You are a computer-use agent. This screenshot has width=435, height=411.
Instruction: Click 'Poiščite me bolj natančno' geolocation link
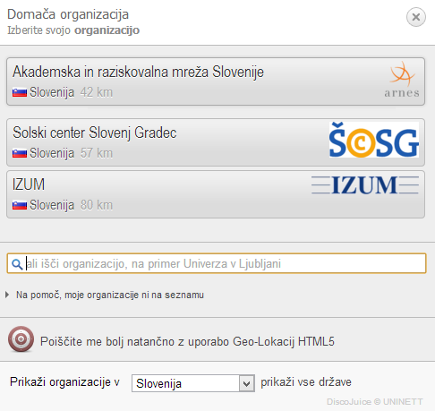point(187,341)
